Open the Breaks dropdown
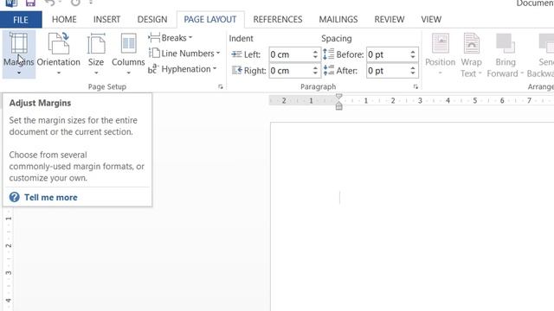This screenshot has height=311, width=554. 171,38
